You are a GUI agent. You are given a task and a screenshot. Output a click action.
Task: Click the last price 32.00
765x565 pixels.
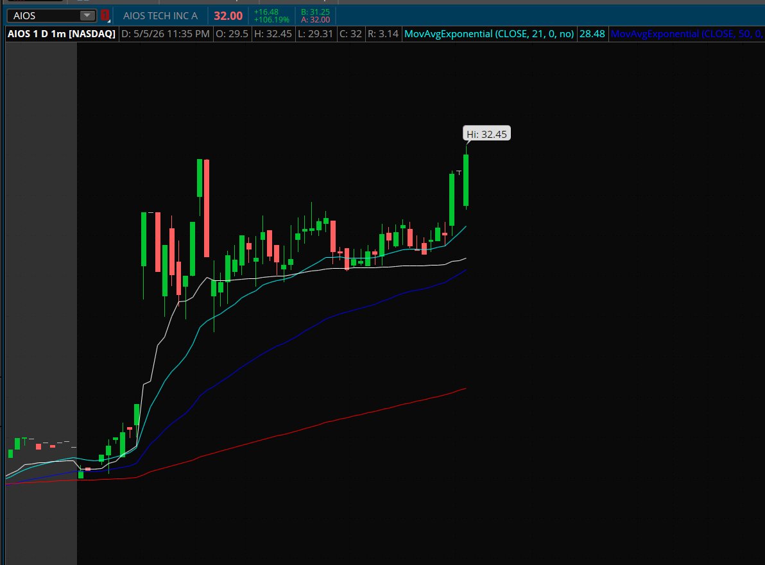point(228,15)
